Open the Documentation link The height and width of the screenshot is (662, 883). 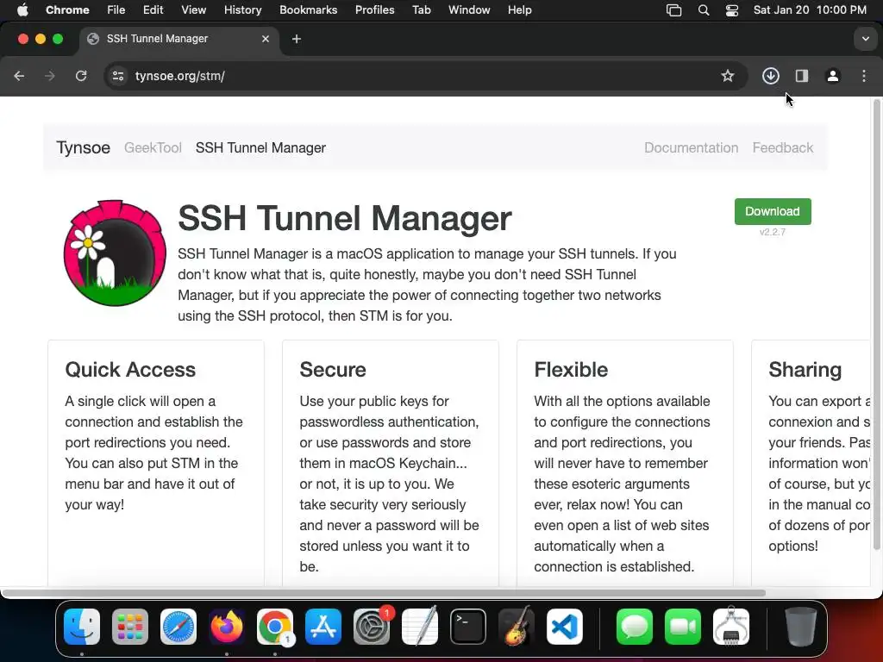pyautogui.click(x=691, y=147)
